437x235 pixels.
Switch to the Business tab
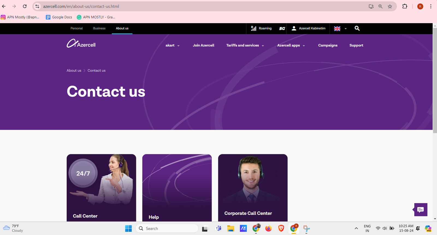coord(99,28)
